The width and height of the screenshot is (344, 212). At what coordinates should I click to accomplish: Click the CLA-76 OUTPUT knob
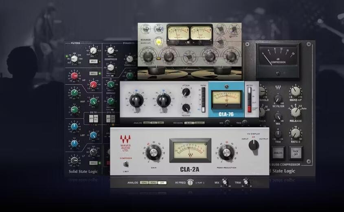(163, 100)
